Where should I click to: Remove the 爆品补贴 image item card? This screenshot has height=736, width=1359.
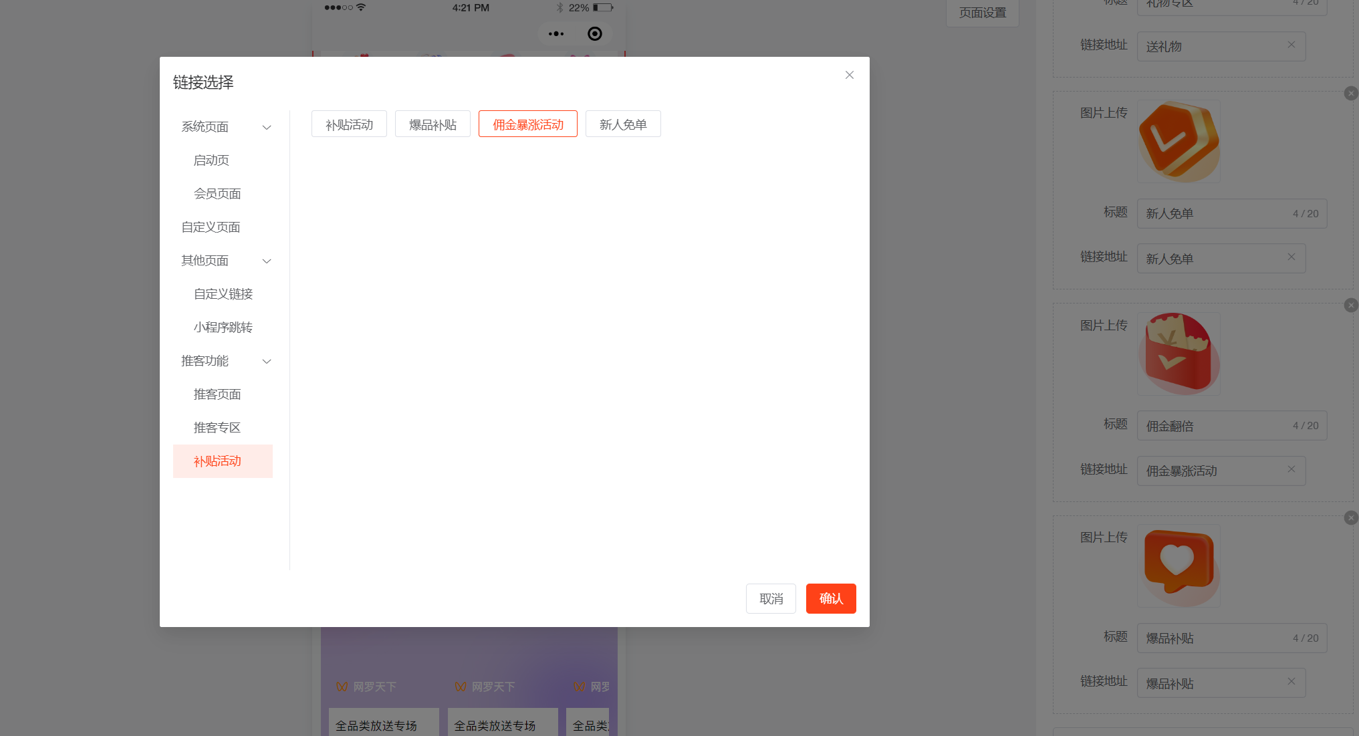click(1350, 517)
